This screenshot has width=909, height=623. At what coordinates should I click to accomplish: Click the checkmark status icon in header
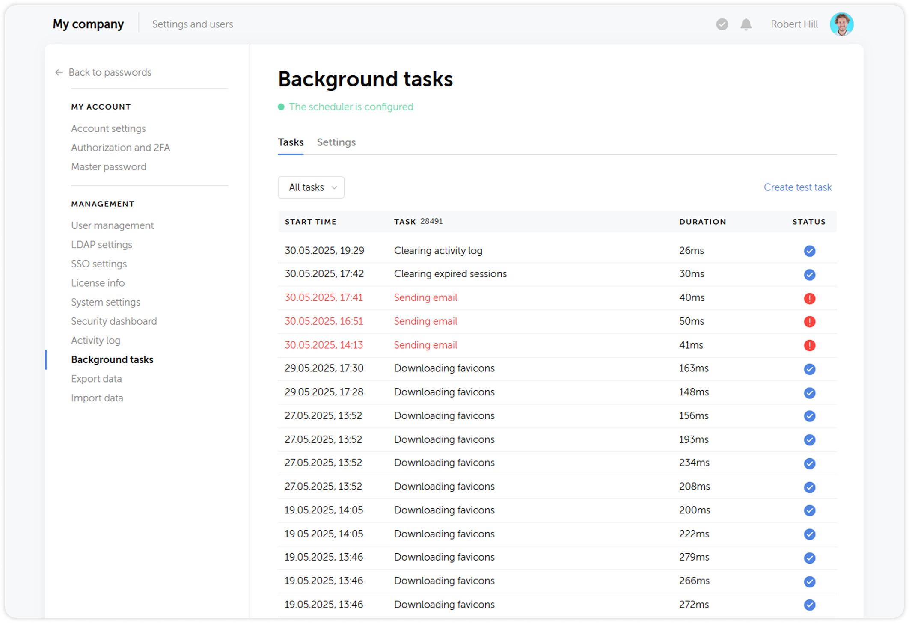pos(722,24)
